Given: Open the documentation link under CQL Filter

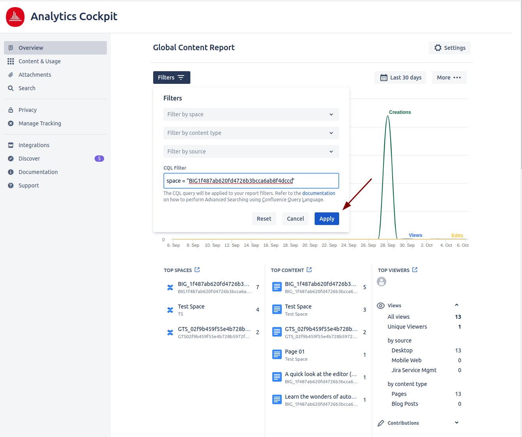Looking at the screenshot, I should click(319, 193).
